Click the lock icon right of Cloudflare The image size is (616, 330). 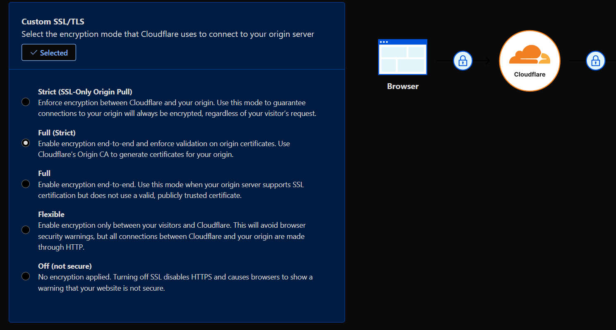[595, 61]
